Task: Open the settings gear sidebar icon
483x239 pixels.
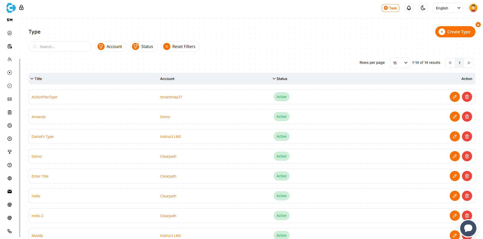Action: [x=10, y=178]
